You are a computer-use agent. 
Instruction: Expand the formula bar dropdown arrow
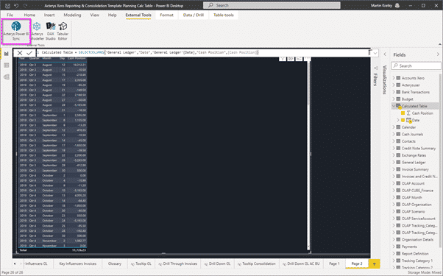click(x=375, y=53)
